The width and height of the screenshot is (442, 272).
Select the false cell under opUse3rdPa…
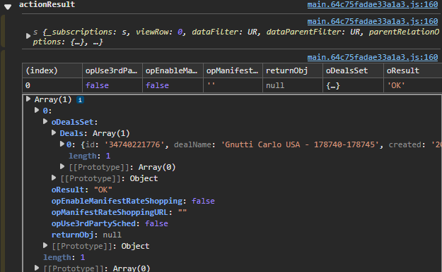[112, 85]
